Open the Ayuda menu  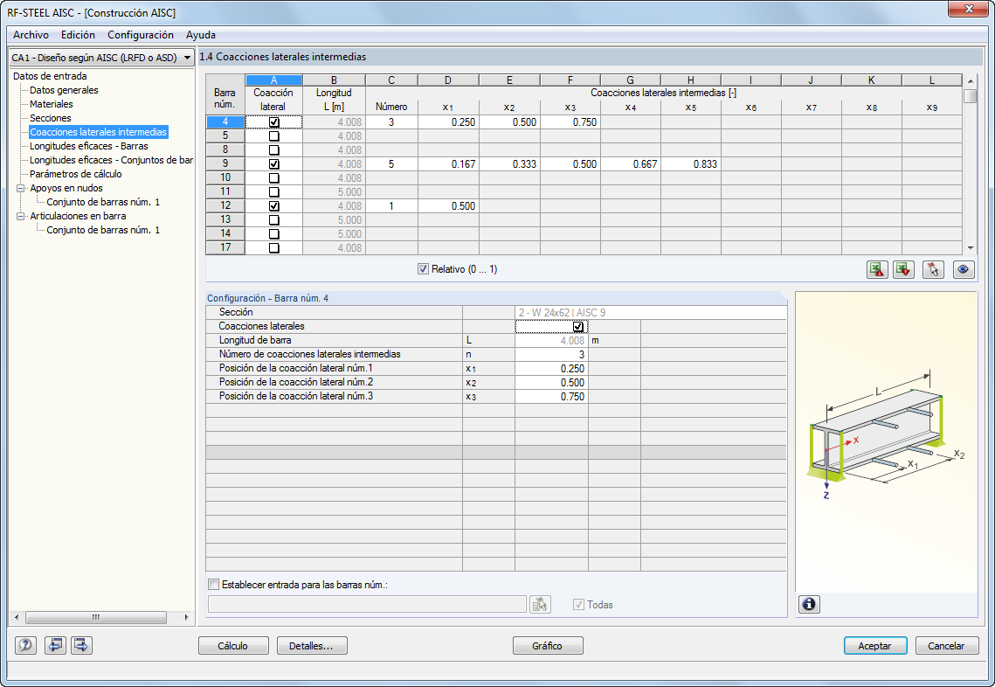pyautogui.click(x=201, y=35)
